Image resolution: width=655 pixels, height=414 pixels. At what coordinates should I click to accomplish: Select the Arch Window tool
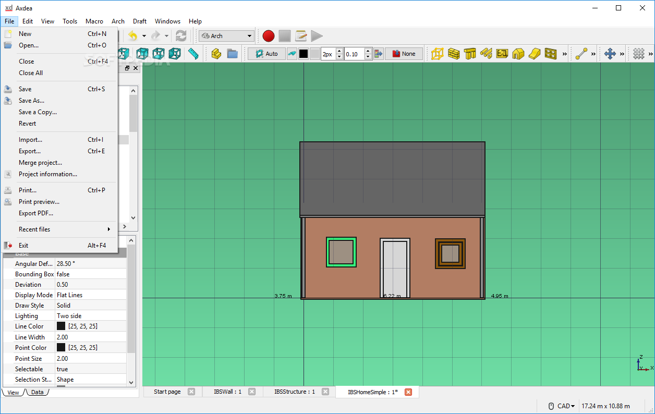(x=551, y=54)
